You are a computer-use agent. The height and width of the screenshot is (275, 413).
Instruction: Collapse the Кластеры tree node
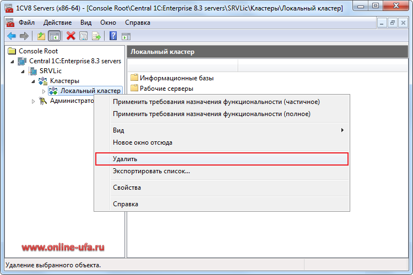pos(33,81)
